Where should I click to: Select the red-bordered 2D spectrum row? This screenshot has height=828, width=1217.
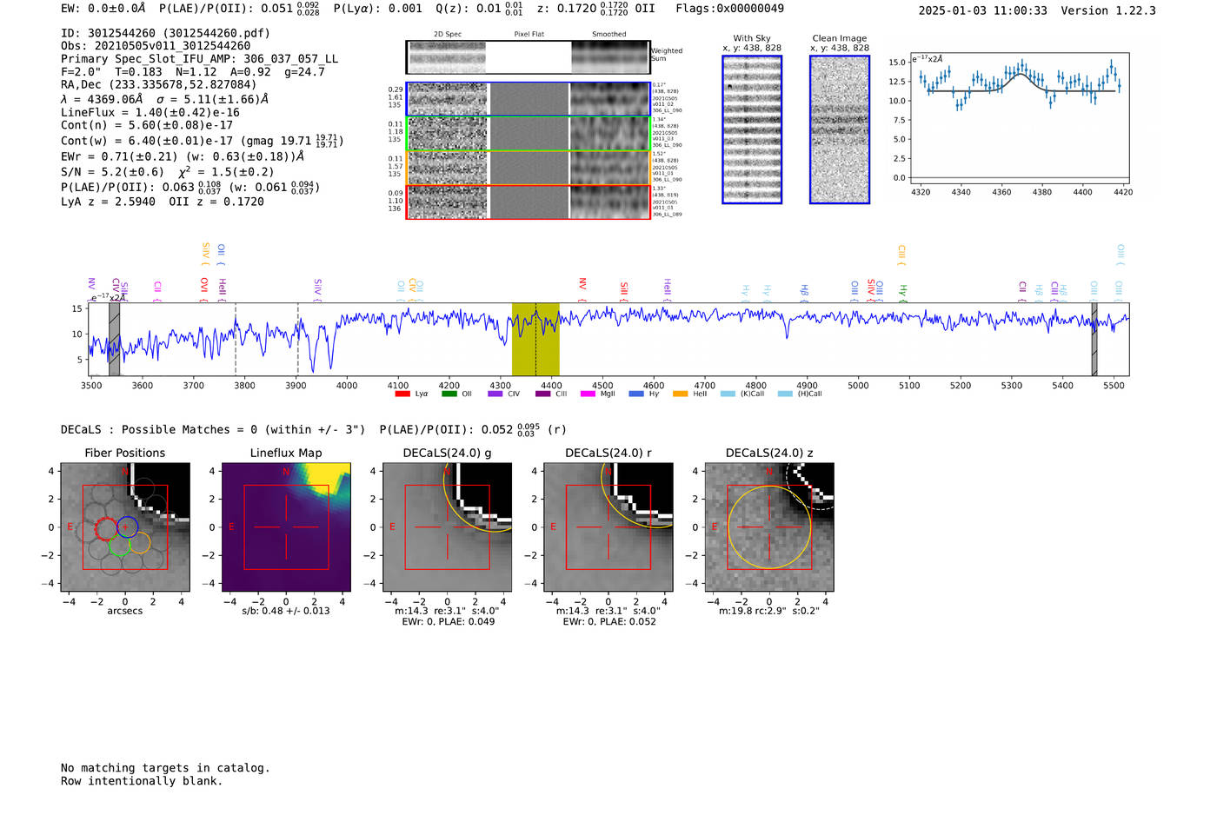click(529, 202)
